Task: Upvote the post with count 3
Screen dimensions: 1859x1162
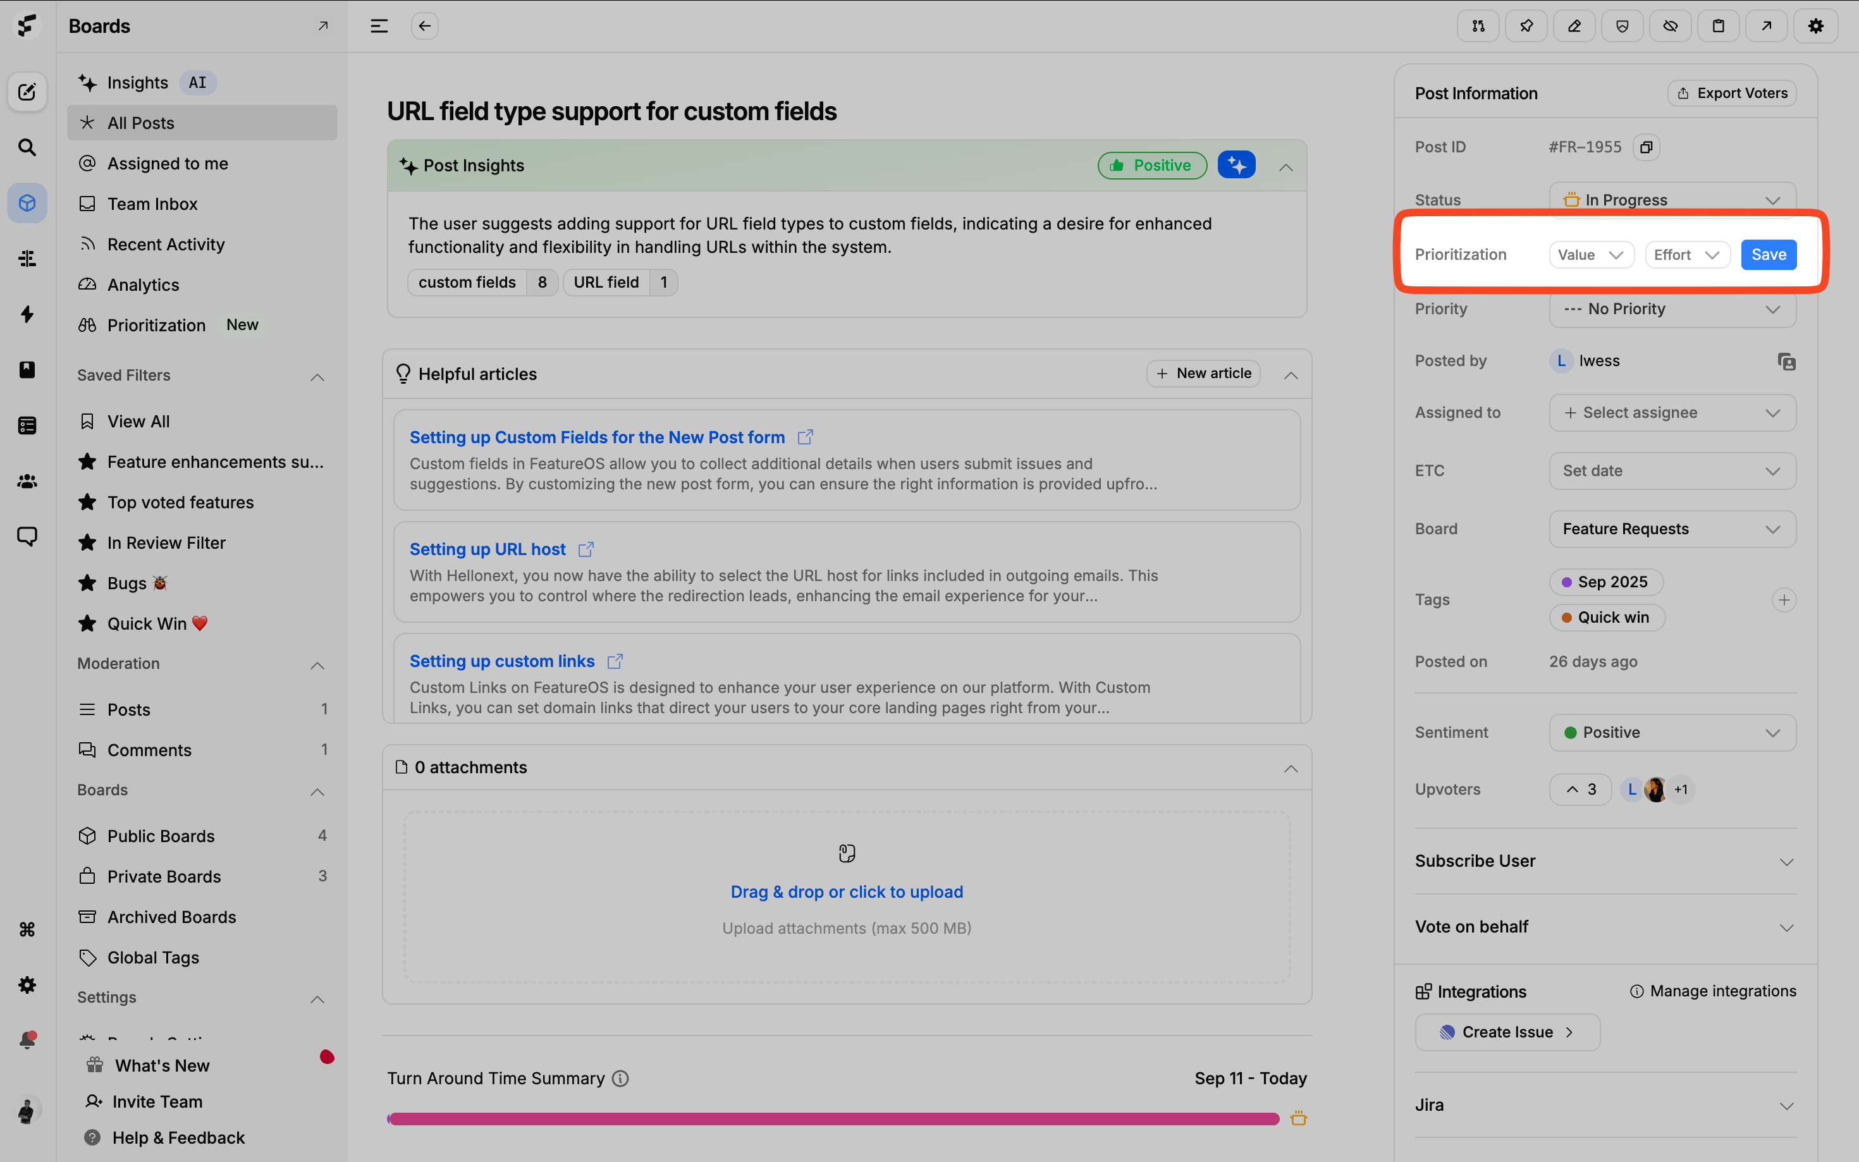Action: [1580, 789]
